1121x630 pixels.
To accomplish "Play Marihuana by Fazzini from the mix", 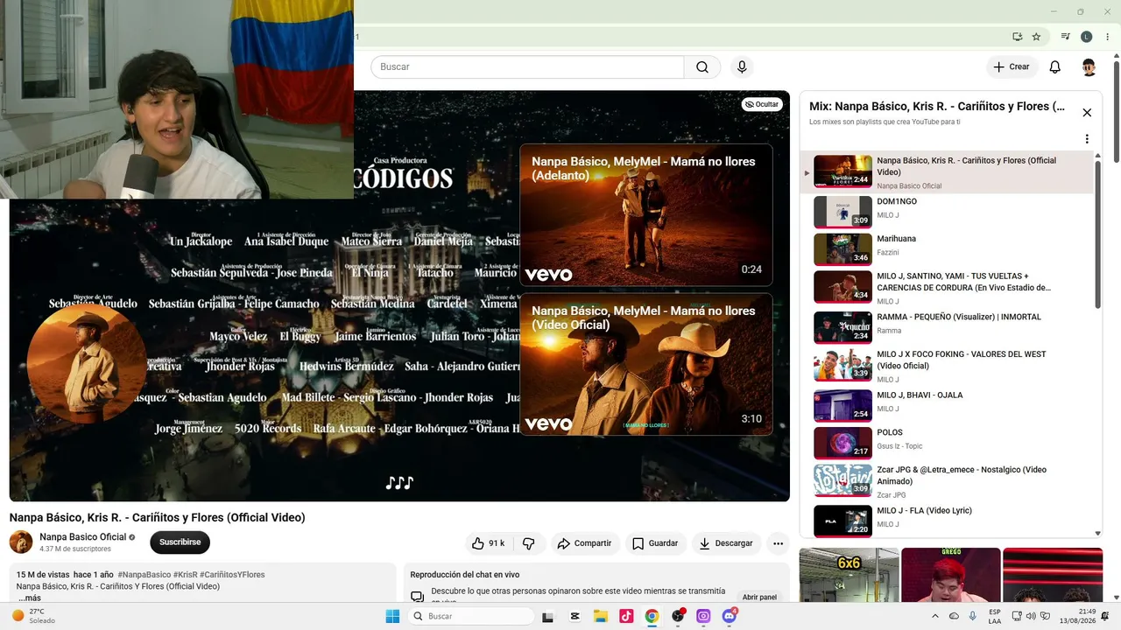I will point(947,248).
